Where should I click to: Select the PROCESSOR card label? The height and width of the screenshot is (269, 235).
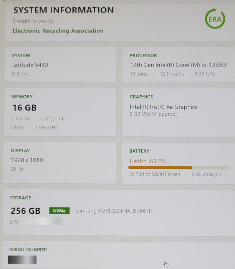[x=143, y=55]
